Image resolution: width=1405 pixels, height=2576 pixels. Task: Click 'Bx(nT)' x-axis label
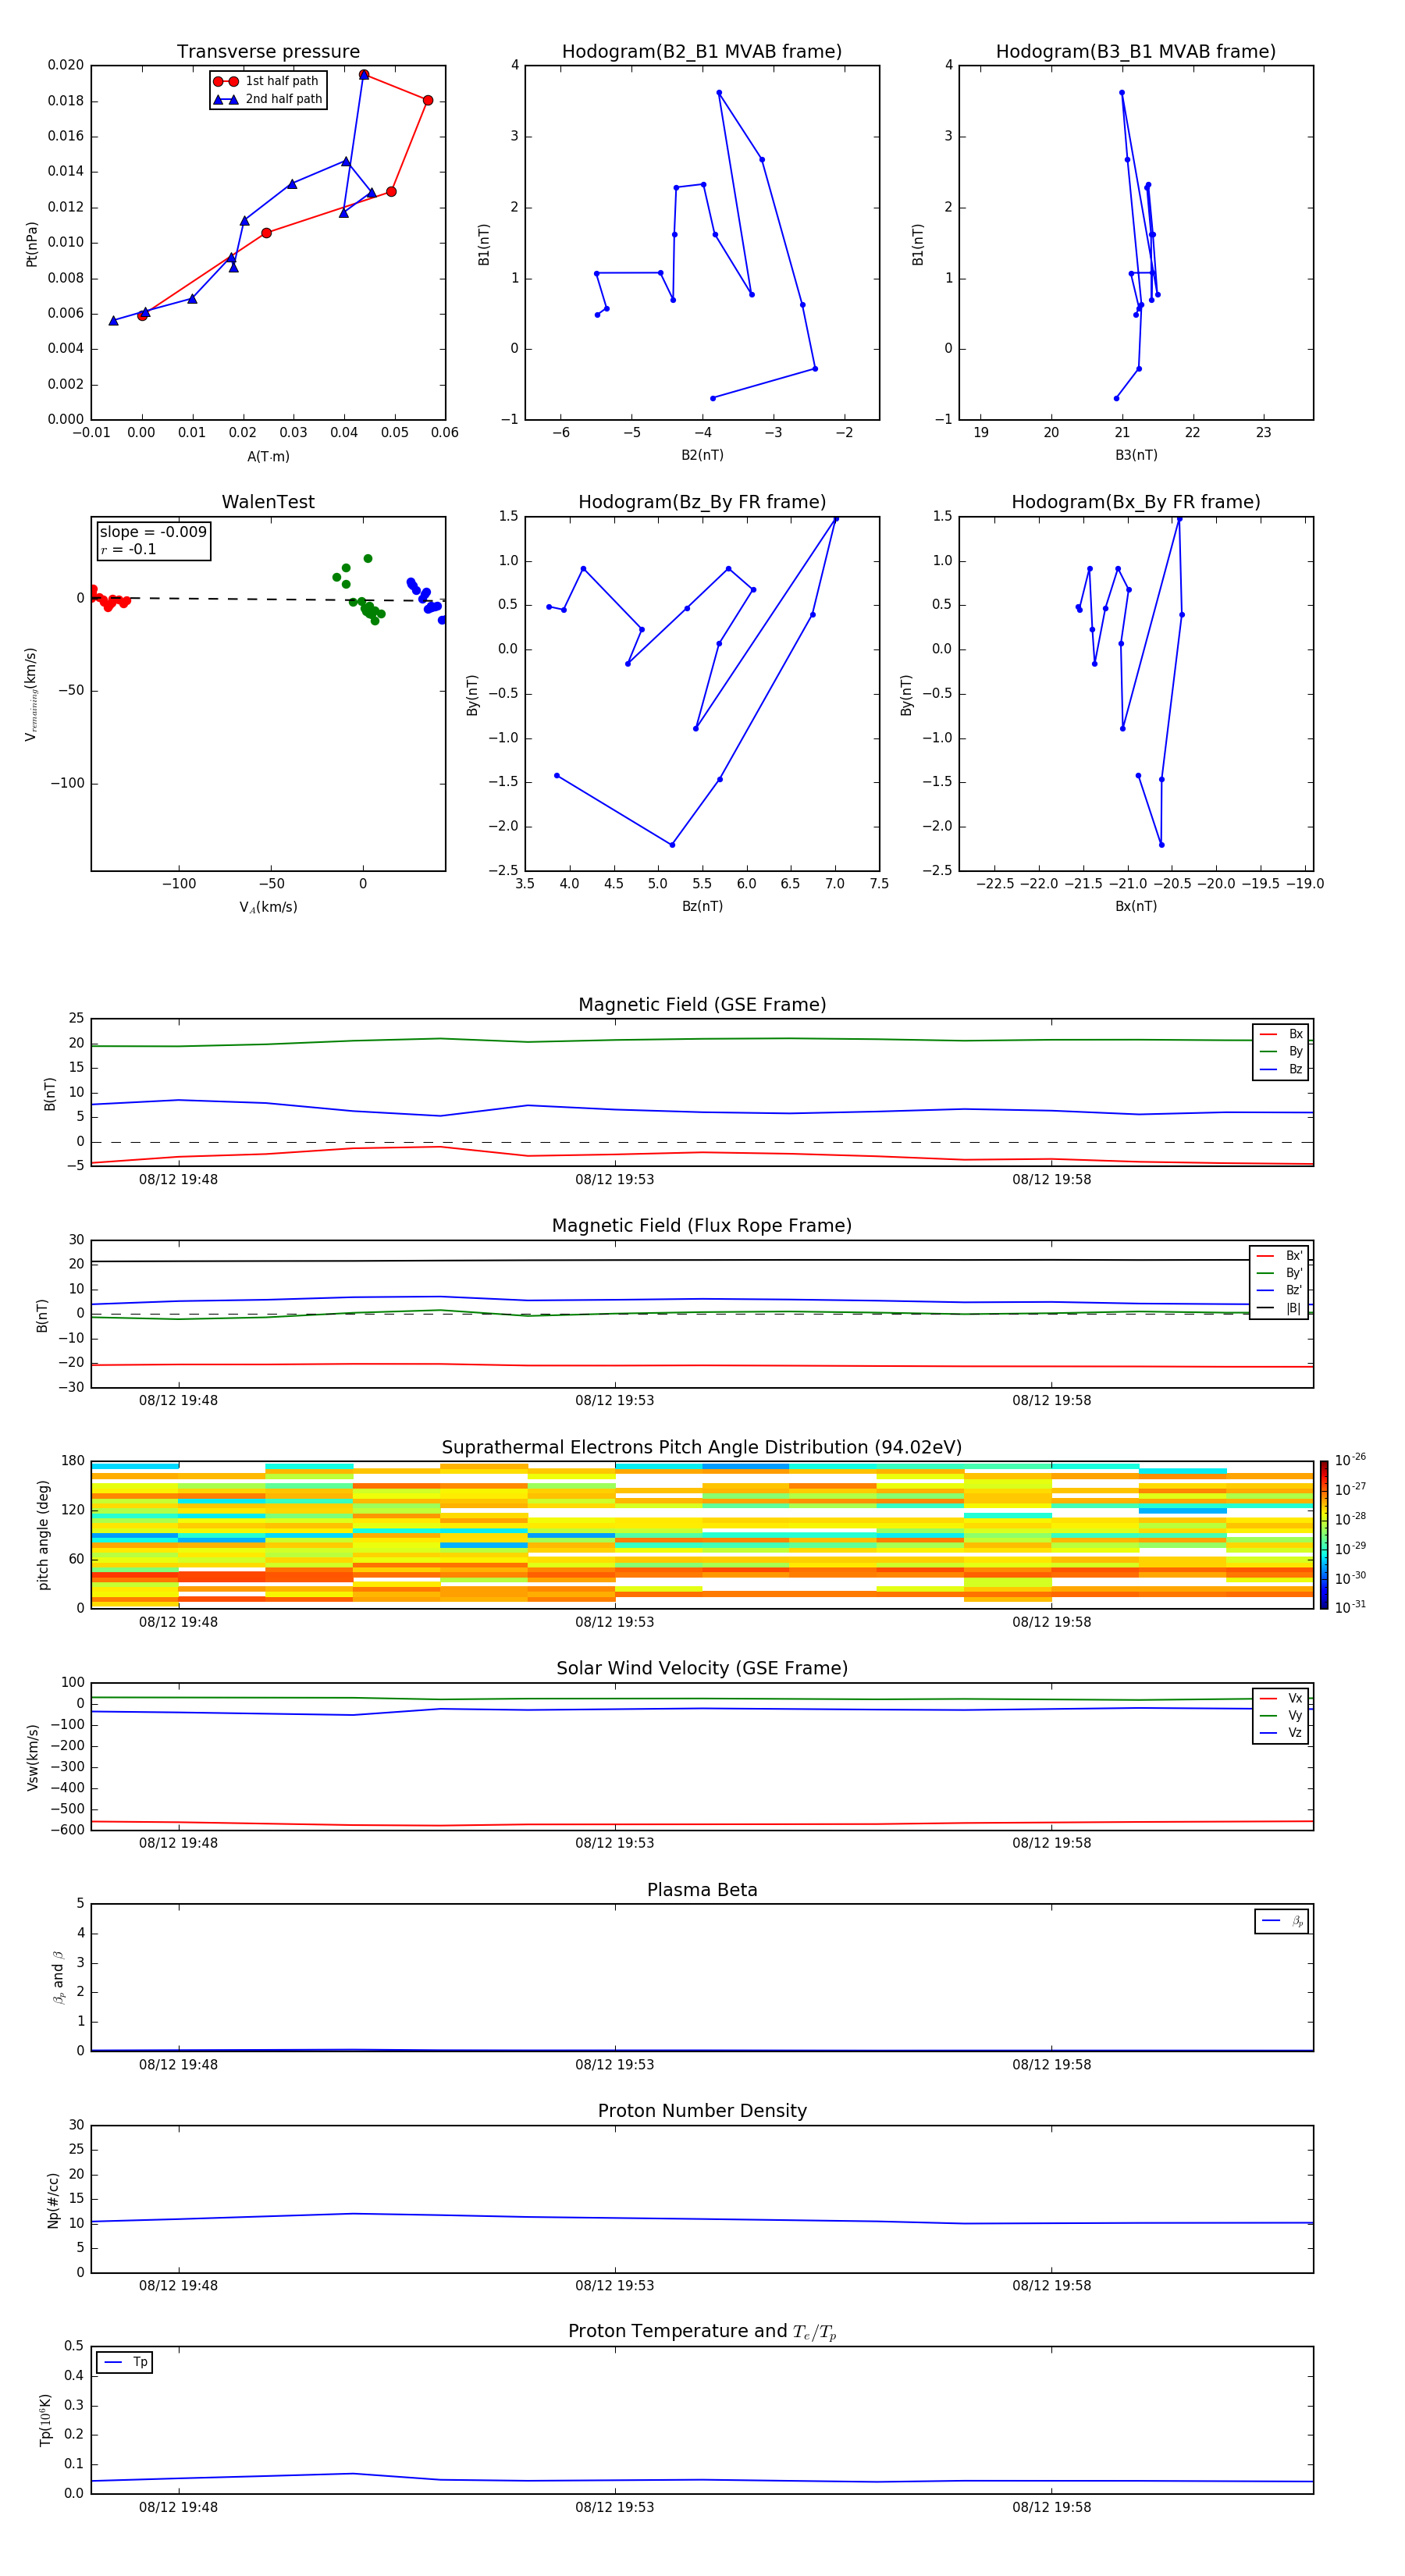pyautogui.click(x=1136, y=906)
